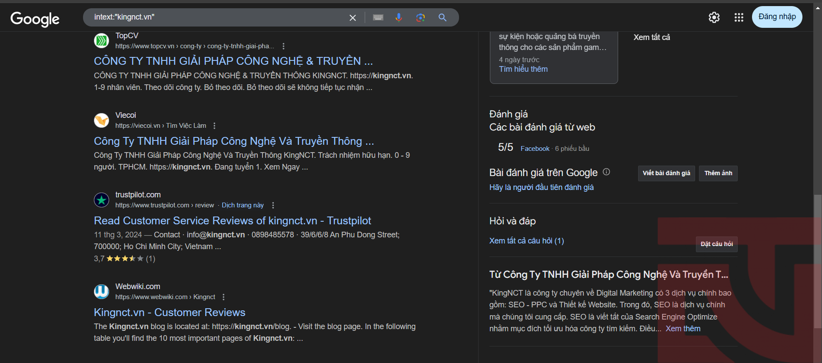Click the Webwiki site favicon
Image resolution: width=822 pixels, height=363 pixels.
click(102, 292)
